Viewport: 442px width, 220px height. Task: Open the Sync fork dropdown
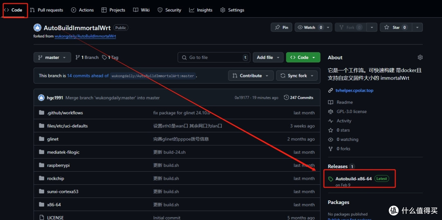coord(297,76)
